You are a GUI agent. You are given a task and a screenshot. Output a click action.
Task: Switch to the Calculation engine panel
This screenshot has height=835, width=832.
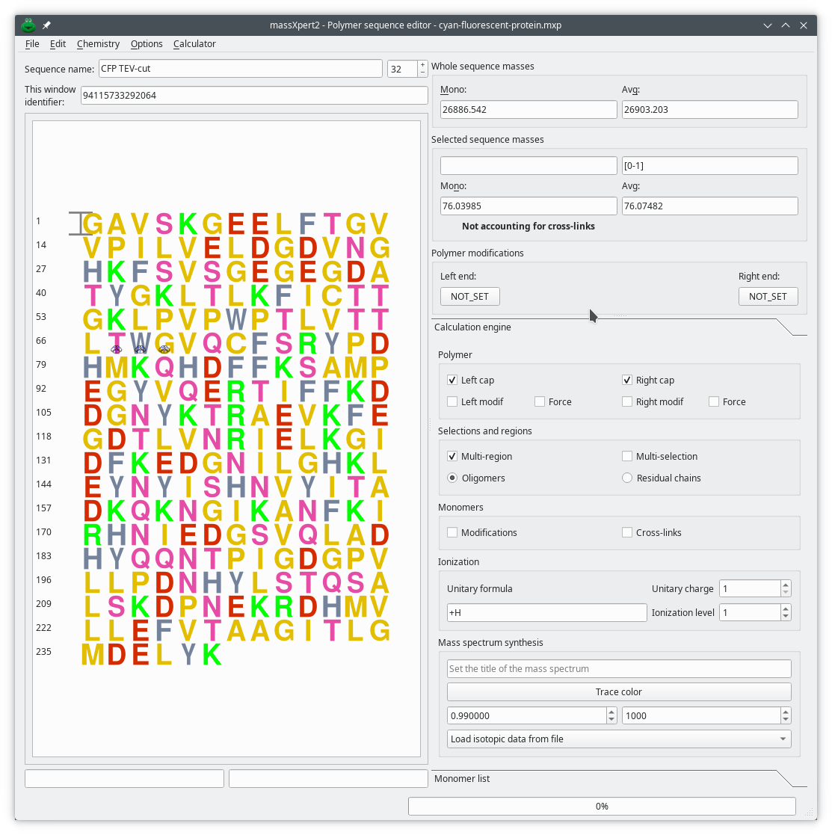tap(472, 327)
